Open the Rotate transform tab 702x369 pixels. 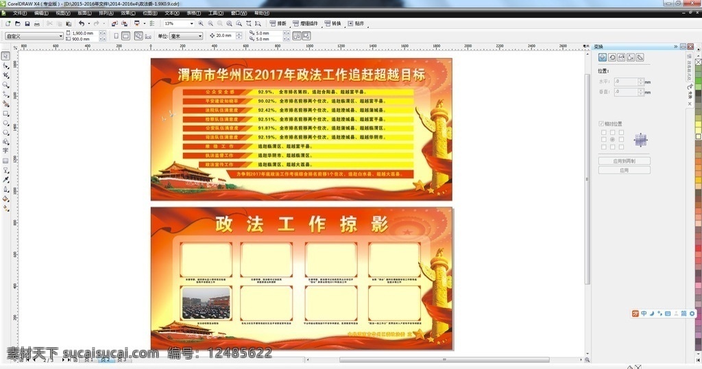[x=612, y=58]
